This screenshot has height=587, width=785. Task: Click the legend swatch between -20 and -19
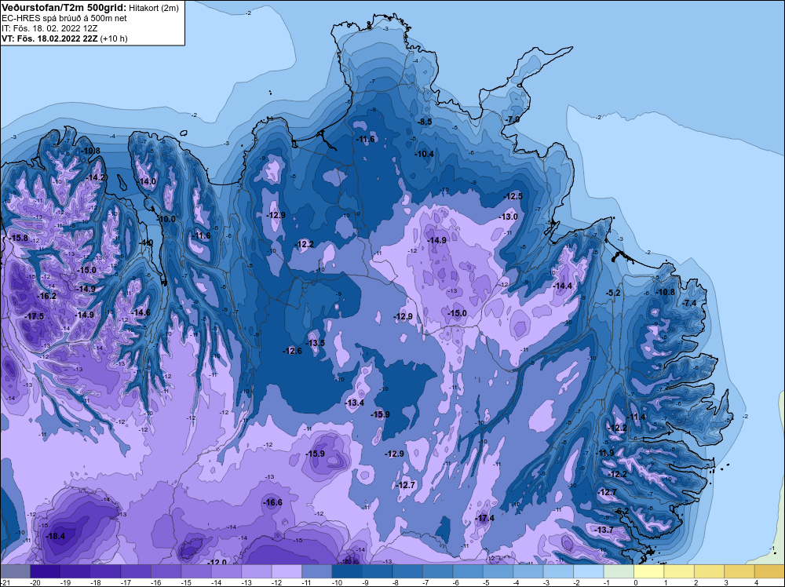coord(46,571)
